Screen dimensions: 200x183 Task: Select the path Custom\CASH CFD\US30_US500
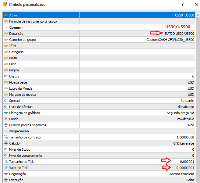coord(170,40)
